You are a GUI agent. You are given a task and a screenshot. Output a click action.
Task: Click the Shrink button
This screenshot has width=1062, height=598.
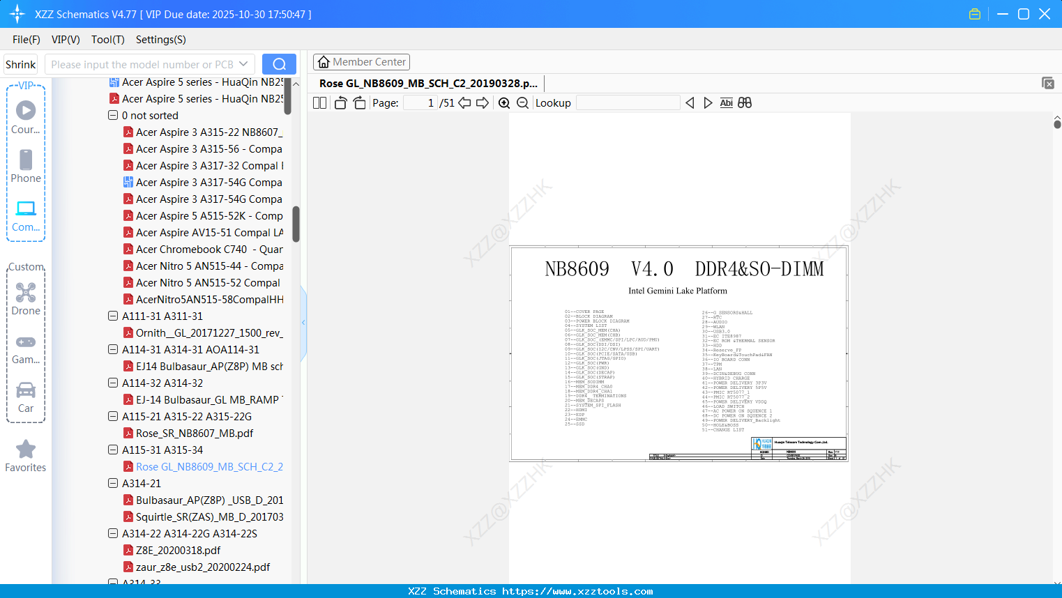(x=21, y=64)
